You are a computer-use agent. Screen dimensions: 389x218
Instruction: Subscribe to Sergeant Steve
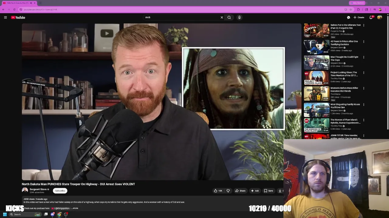click(x=60, y=191)
